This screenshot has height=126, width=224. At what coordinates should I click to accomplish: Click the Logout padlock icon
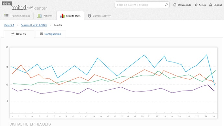pyautogui.click(x=210, y=5)
